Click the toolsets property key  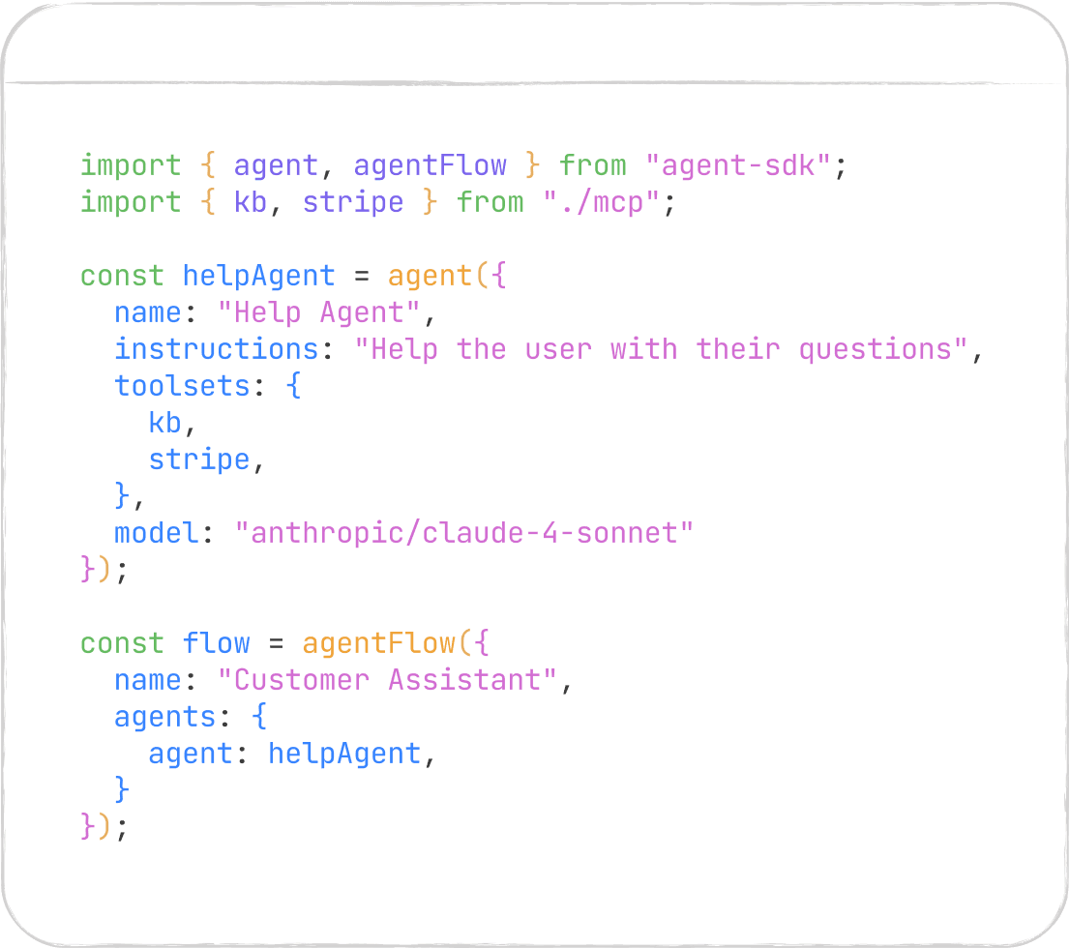pos(182,386)
